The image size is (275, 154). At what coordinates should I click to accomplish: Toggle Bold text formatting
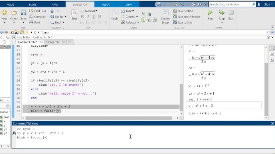tap(82, 17)
